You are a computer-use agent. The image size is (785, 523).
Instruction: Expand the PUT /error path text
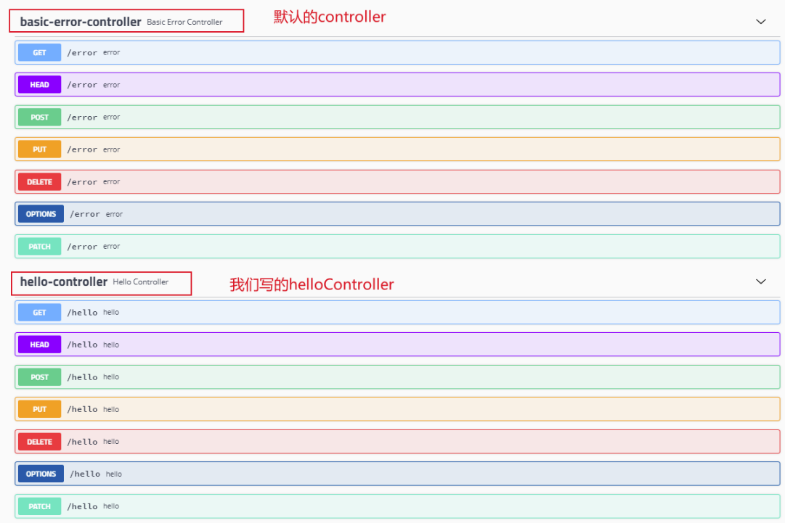[x=82, y=149]
